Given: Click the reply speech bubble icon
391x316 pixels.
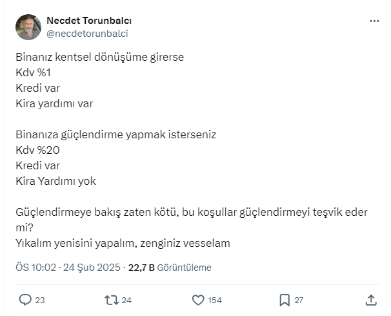Looking at the screenshot, I should [26, 300].
